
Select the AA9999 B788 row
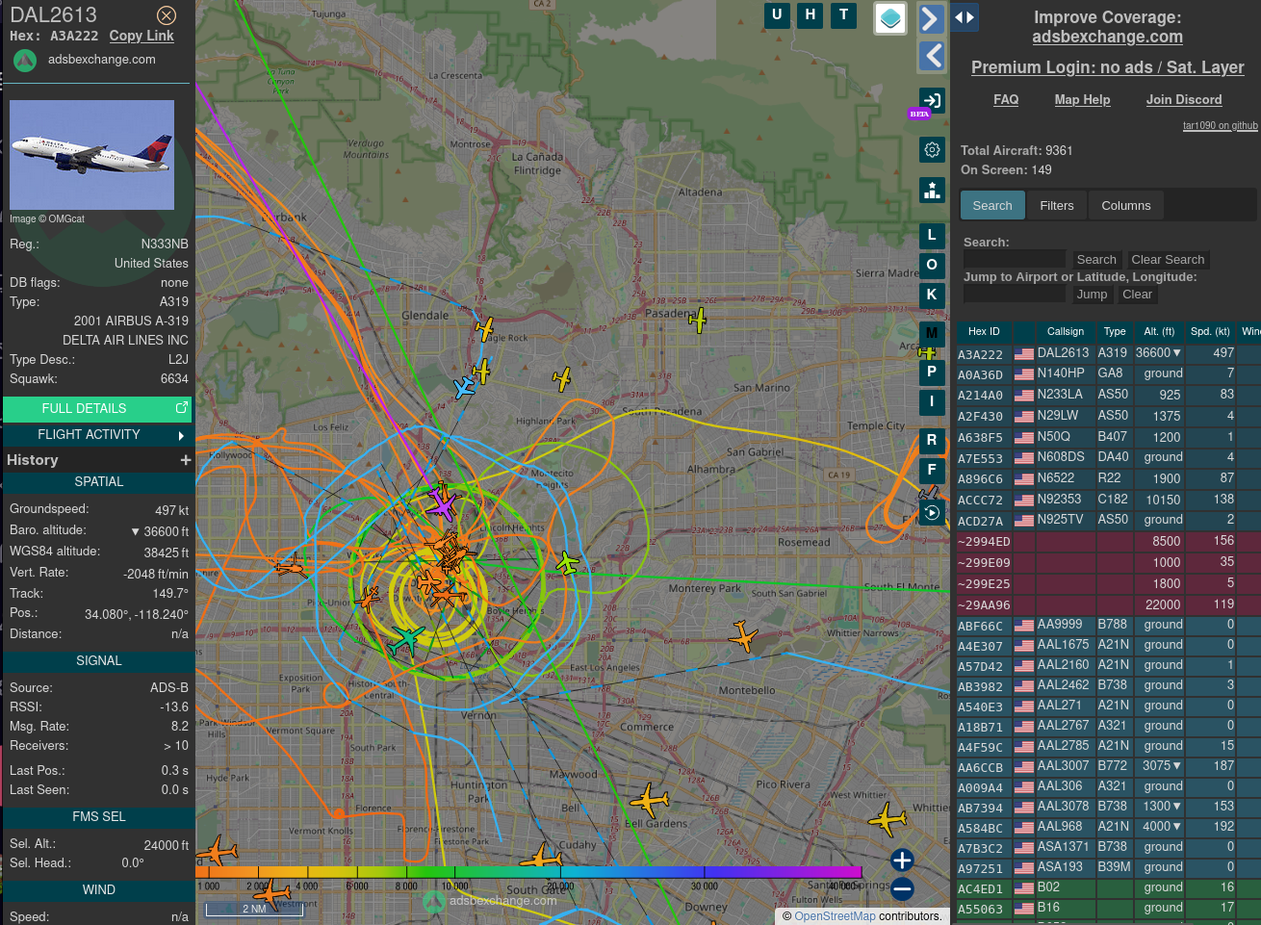click(x=1107, y=625)
